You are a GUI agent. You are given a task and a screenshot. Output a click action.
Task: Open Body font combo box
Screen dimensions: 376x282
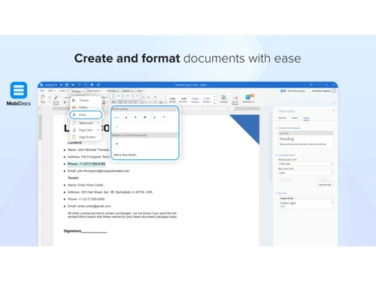click(306, 173)
